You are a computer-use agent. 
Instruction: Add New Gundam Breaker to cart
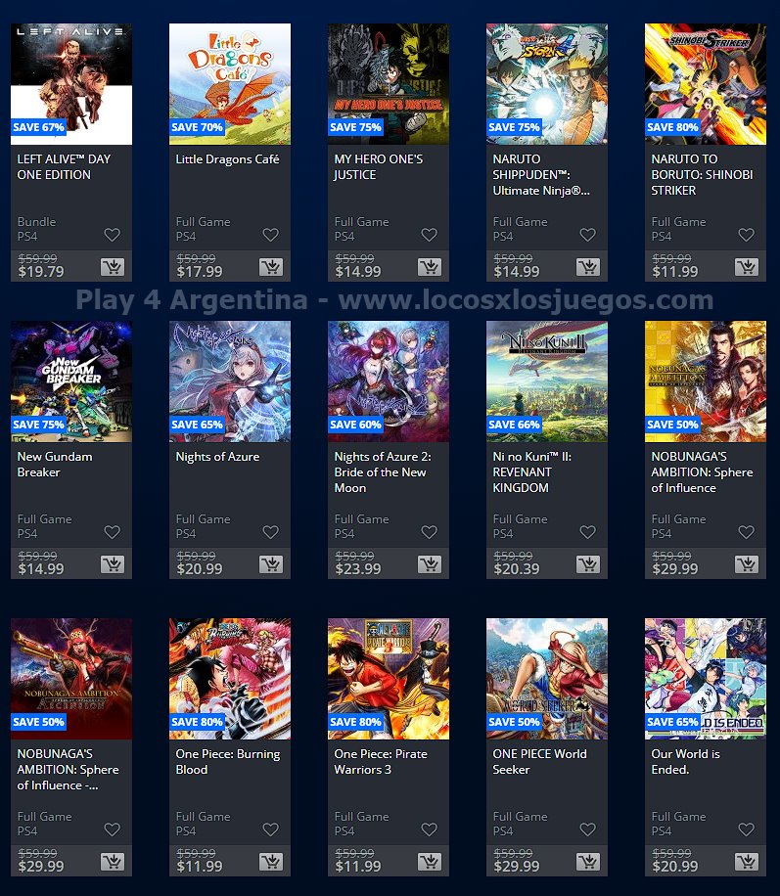click(x=113, y=564)
